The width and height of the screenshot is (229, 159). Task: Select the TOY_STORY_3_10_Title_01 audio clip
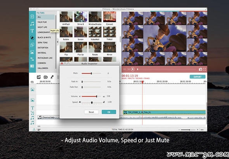(x=164, y=112)
